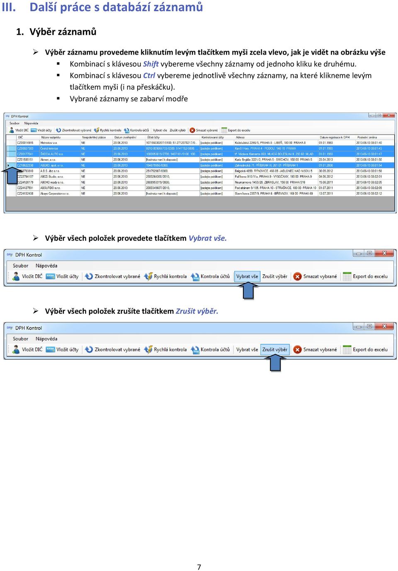Click Export do excelu in window with Zrušit výběr highlighted

pos(365,349)
